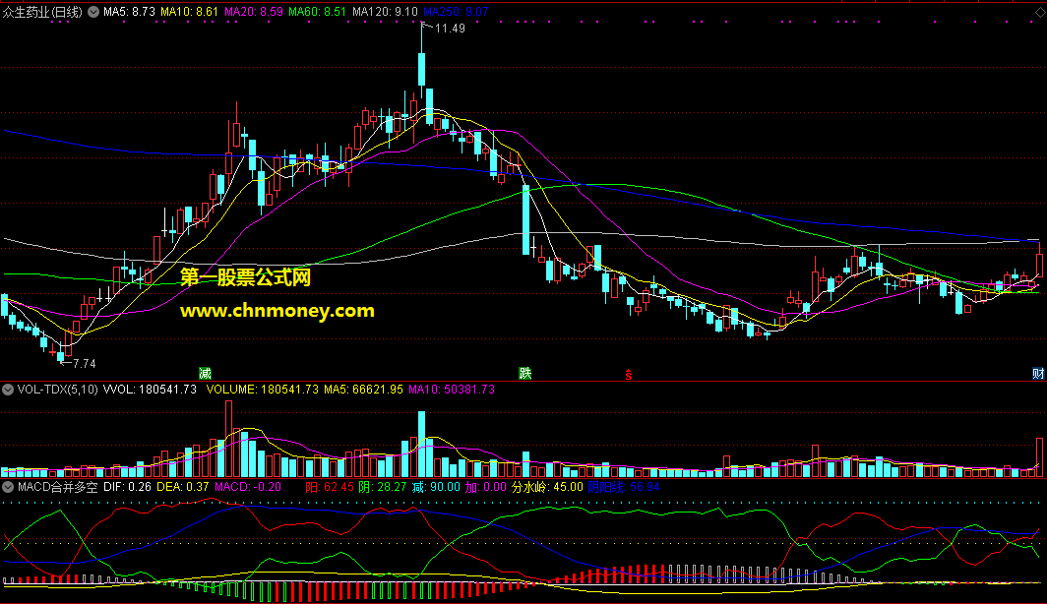Click the volume MA5: 66621.95 label
The height and width of the screenshot is (604, 1047).
coord(363,390)
